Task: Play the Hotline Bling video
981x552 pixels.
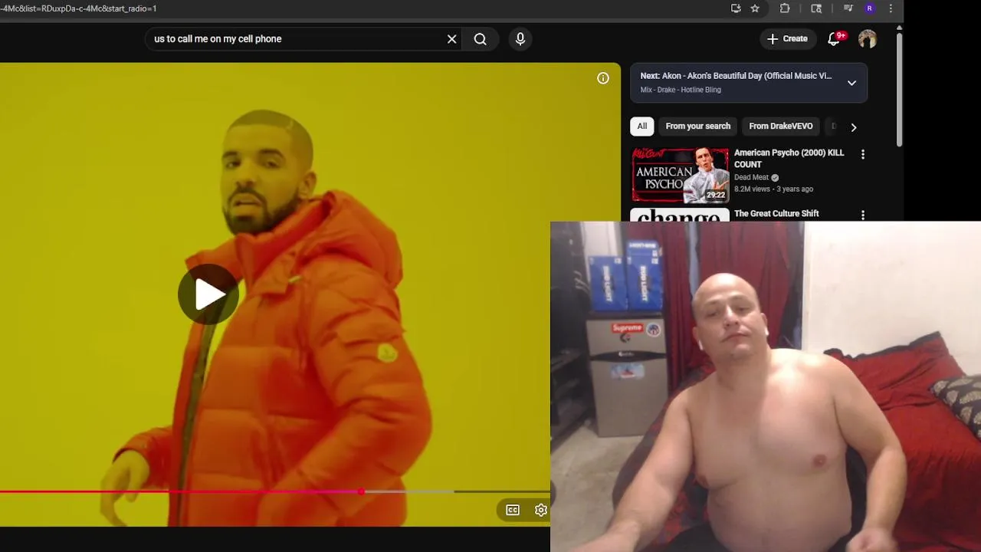Action: coord(208,294)
